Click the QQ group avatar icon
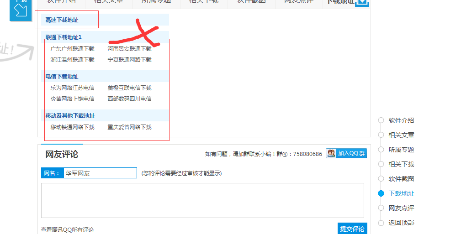The width and height of the screenshot is (461, 234). 331,154
